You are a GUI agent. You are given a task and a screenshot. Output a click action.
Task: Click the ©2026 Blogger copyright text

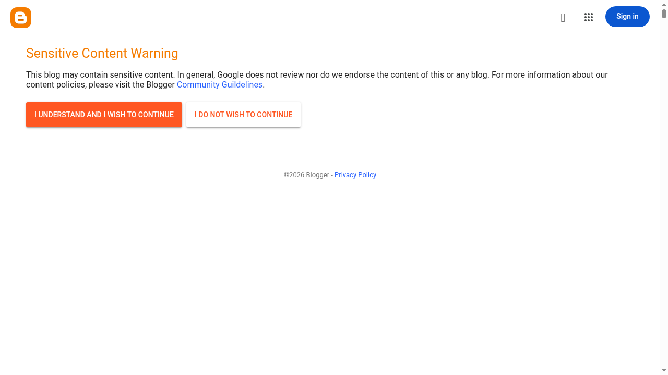coord(306,175)
